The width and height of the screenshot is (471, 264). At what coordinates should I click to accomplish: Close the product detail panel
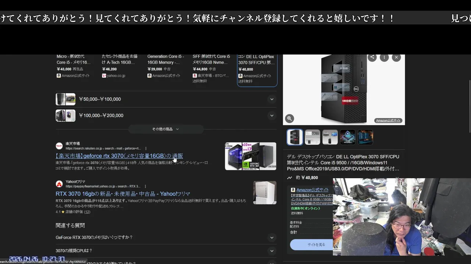[396, 57]
